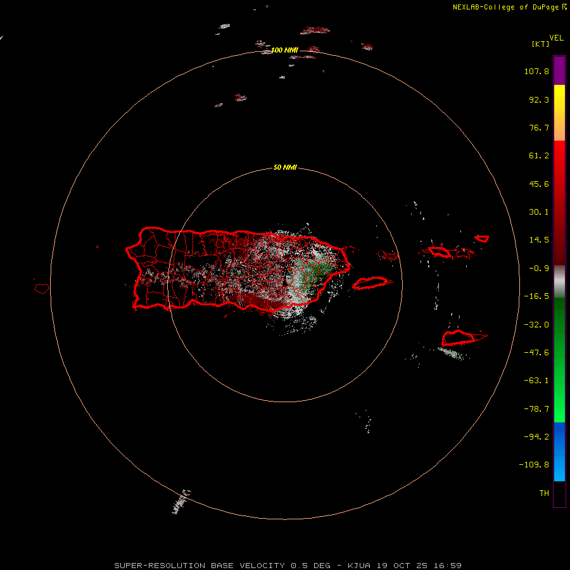Click the -109.8 velocity scale value
Screen dimensions: 570x570
[534, 465]
